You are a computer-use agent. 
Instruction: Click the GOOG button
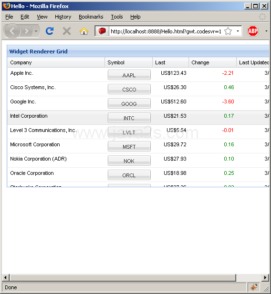click(129, 103)
